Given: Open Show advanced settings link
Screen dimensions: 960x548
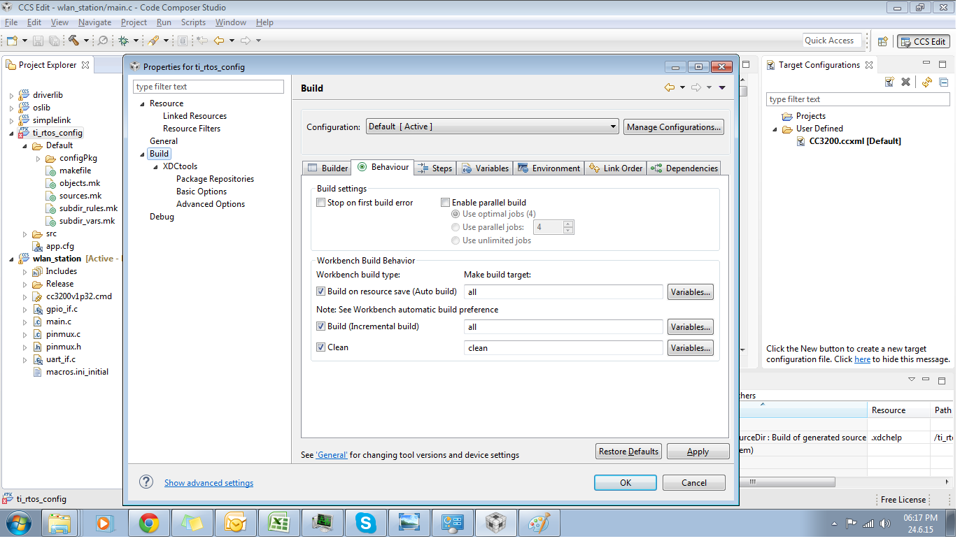Looking at the screenshot, I should [x=209, y=483].
